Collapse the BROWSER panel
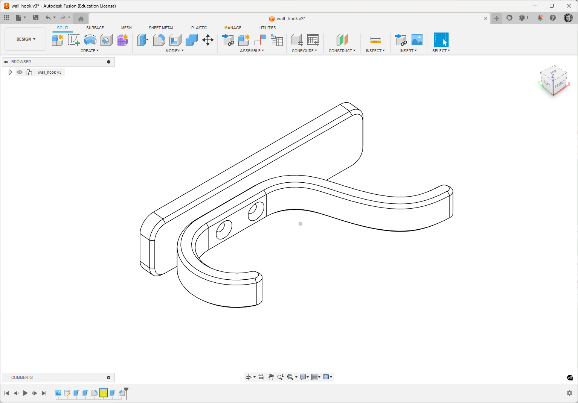This screenshot has width=578, height=403. (6, 62)
